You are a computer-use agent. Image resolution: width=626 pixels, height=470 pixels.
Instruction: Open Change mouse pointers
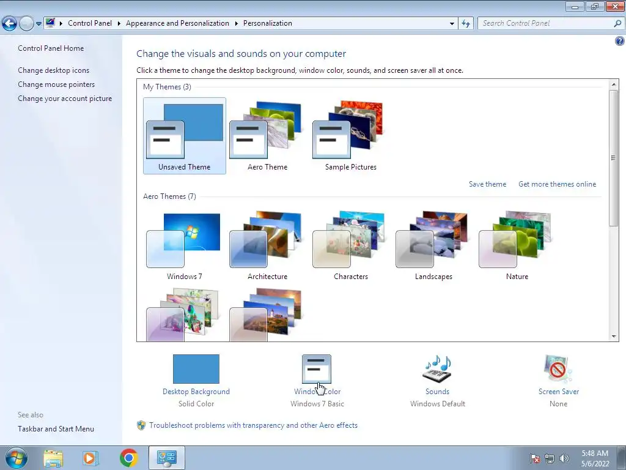pyautogui.click(x=56, y=84)
